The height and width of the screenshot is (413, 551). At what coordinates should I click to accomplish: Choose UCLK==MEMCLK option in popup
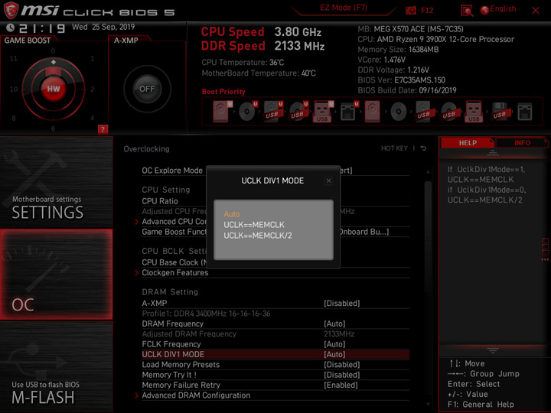coord(254,225)
